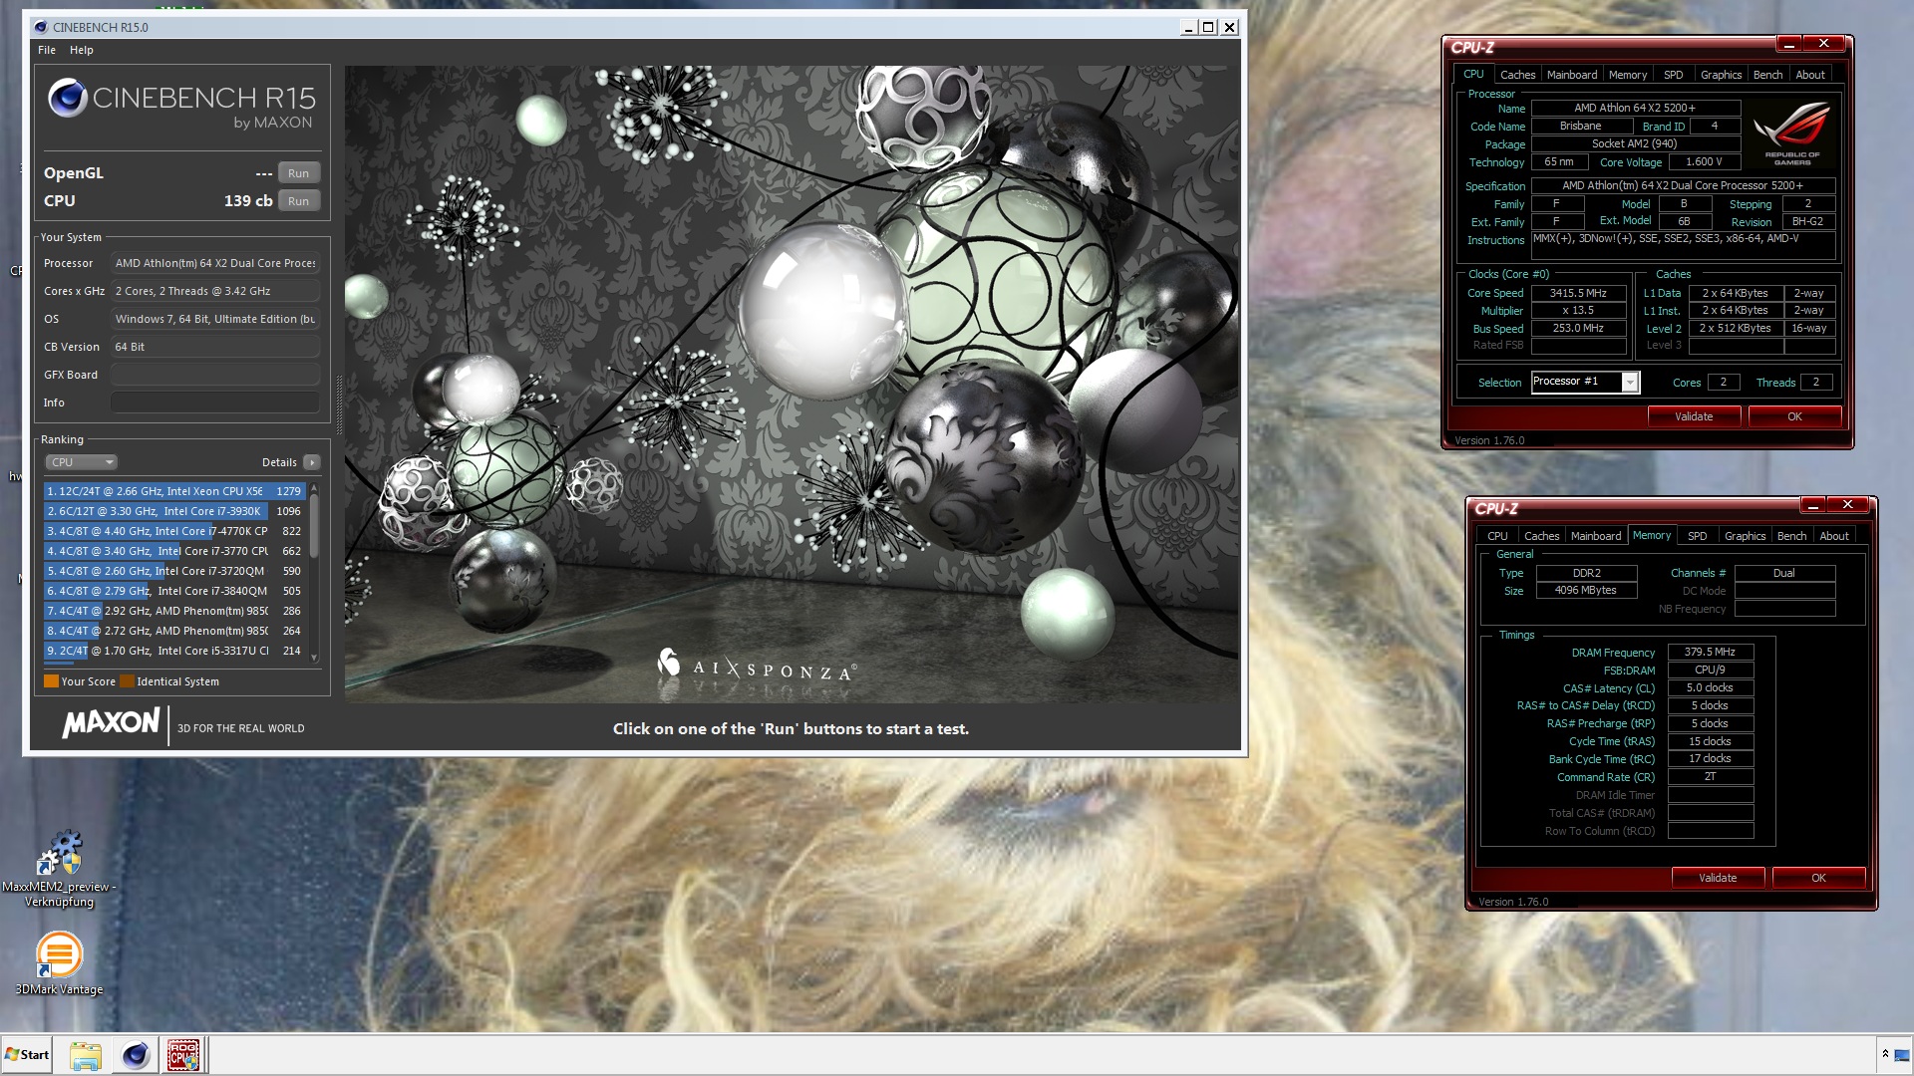Click the ranking list scroll-up arrow
Image resolution: width=1914 pixels, height=1076 pixels.
314,488
